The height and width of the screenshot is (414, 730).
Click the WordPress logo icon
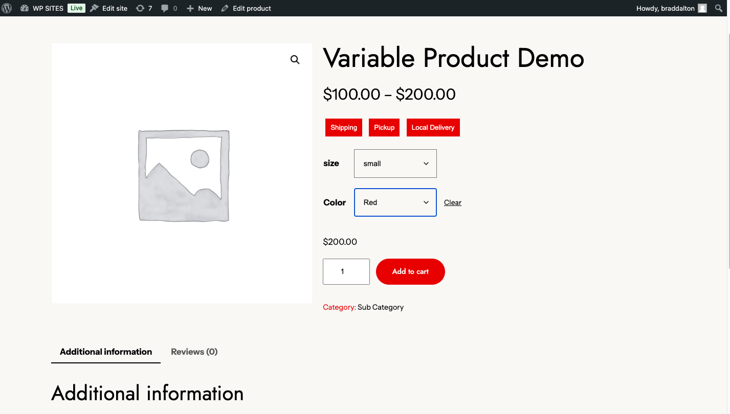point(7,8)
